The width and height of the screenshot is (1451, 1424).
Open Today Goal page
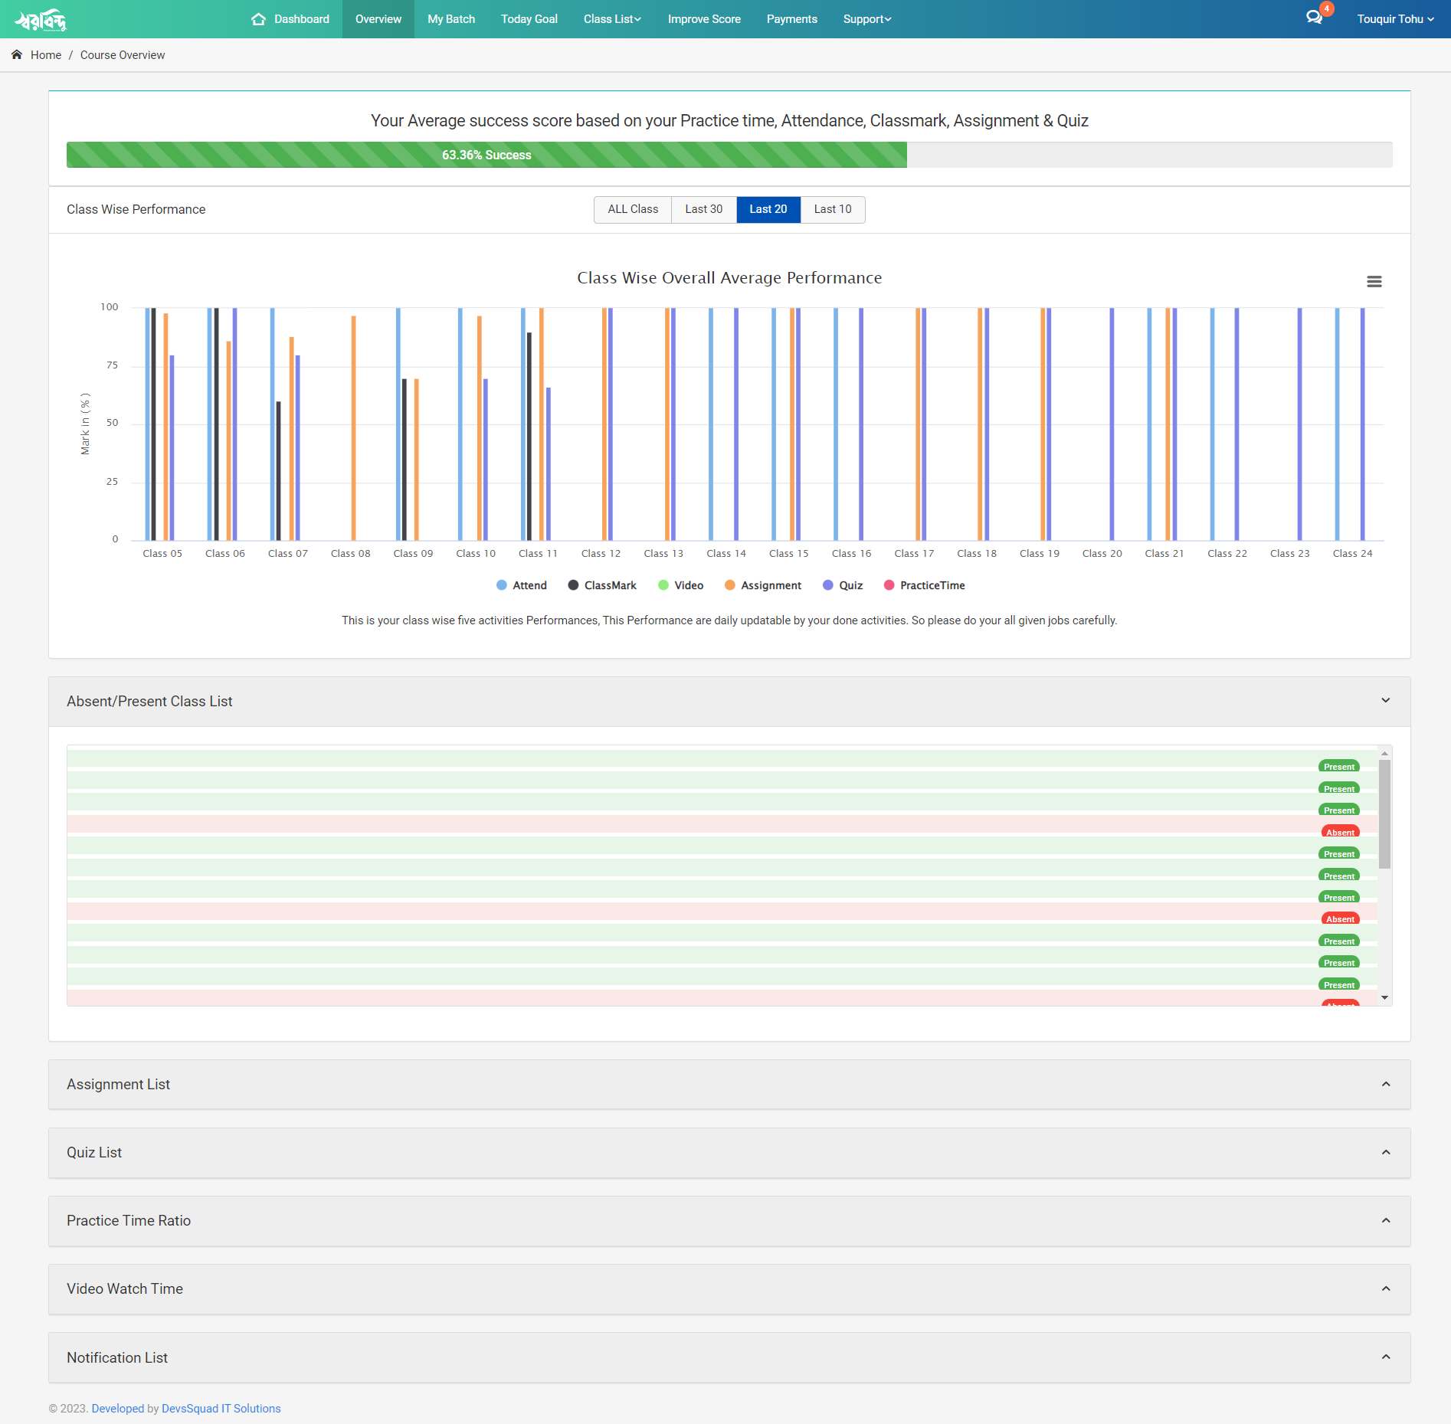coord(529,19)
